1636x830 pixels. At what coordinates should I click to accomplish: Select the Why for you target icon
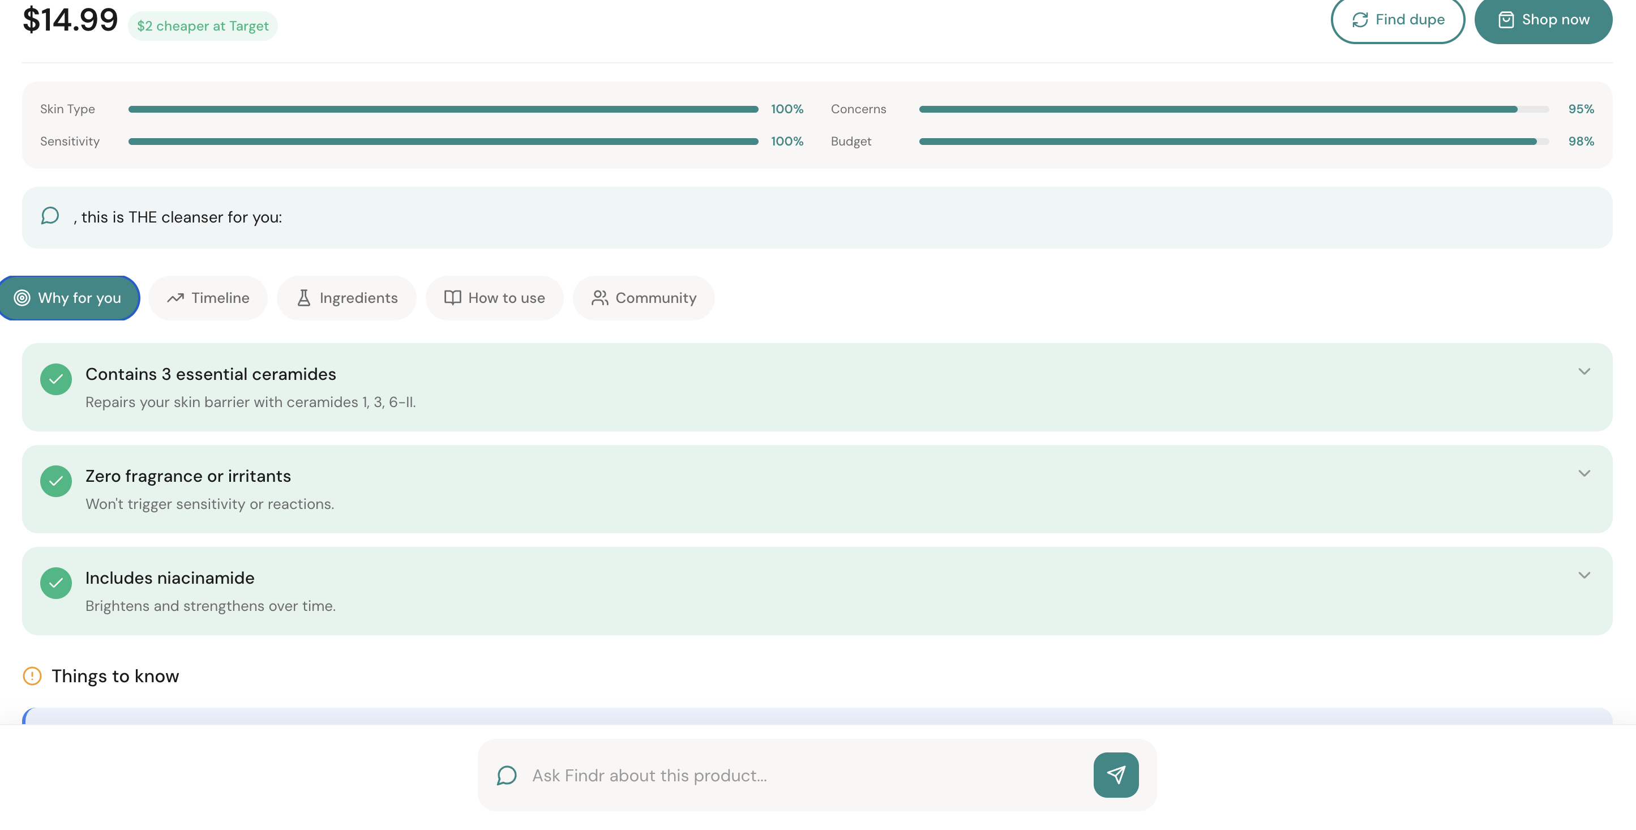point(23,297)
